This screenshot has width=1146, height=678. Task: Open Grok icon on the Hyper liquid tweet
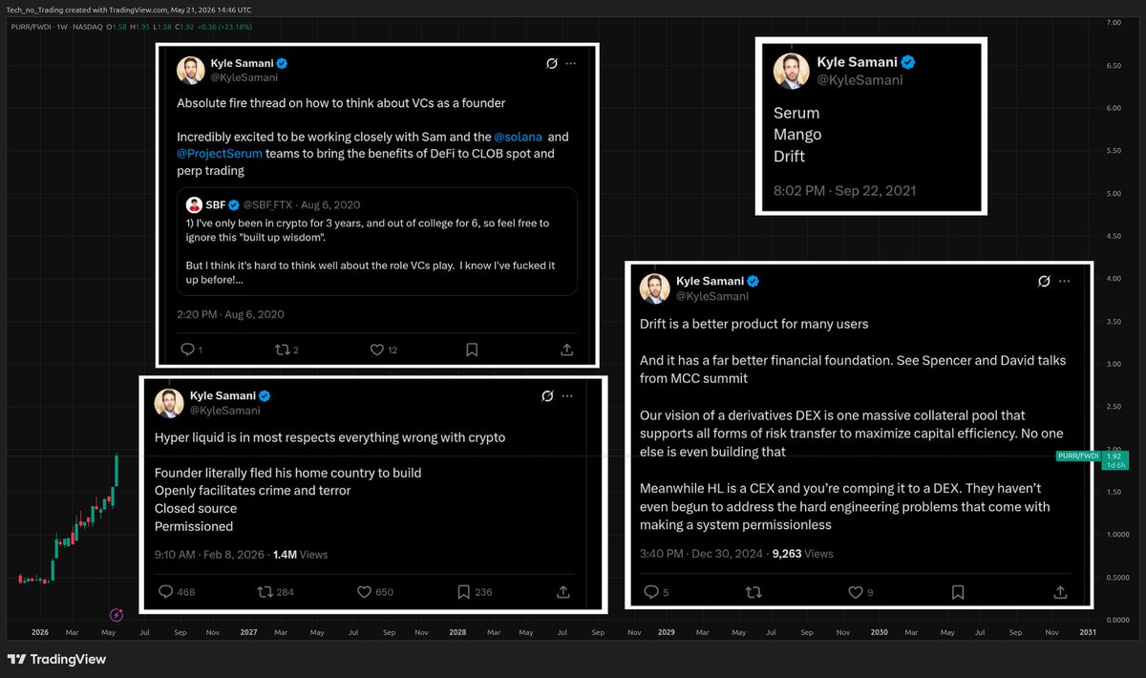(548, 395)
